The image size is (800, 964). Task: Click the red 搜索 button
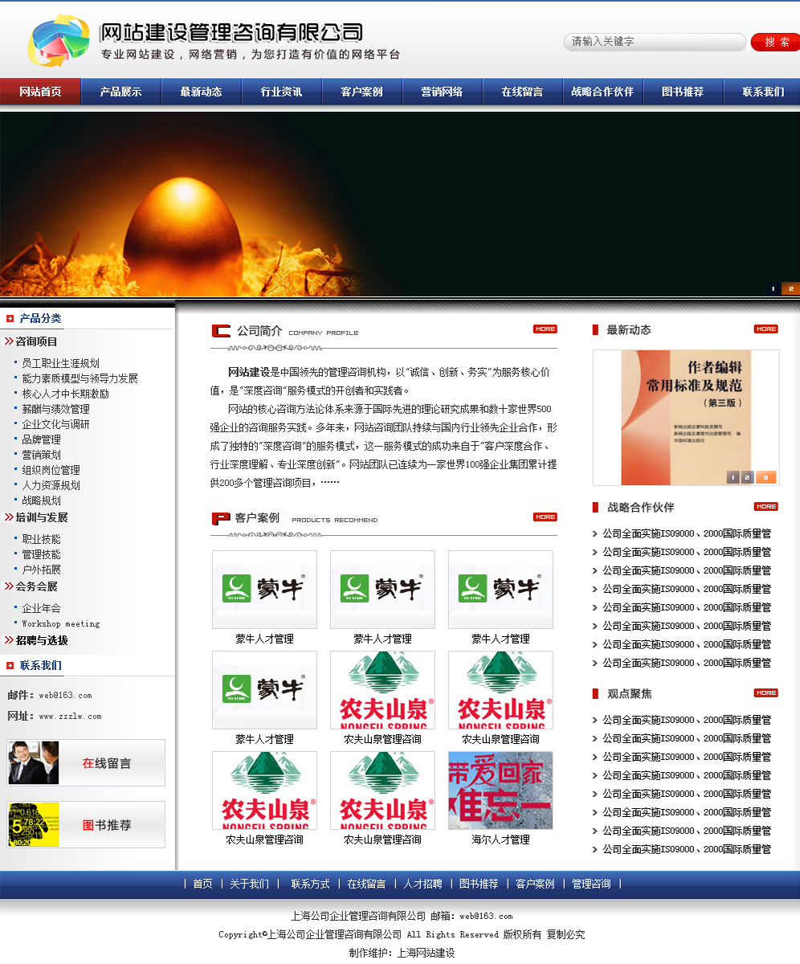775,42
